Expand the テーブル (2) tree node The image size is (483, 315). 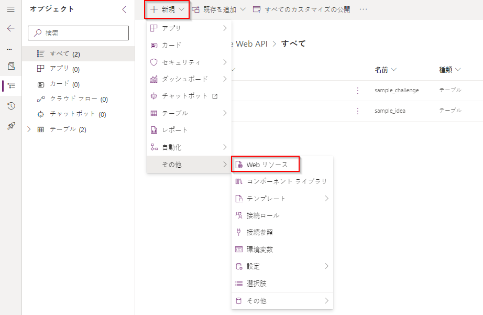tap(29, 129)
